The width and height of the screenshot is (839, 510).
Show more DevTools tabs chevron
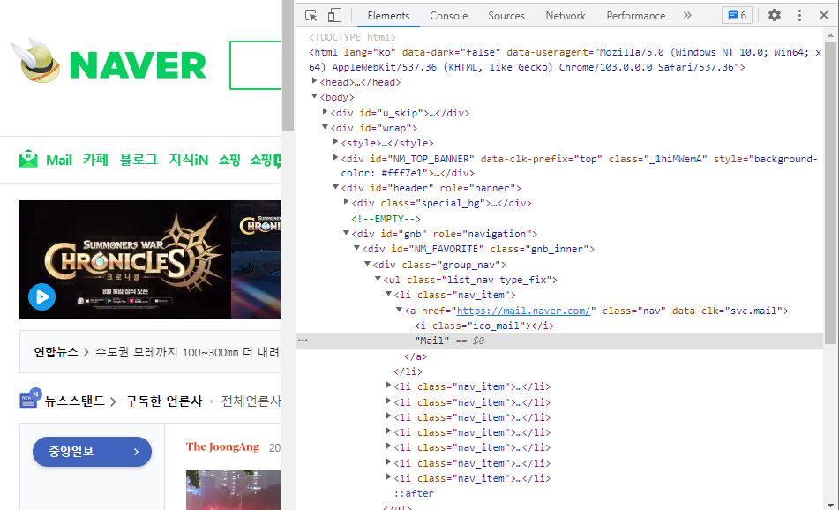pyautogui.click(x=687, y=16)
